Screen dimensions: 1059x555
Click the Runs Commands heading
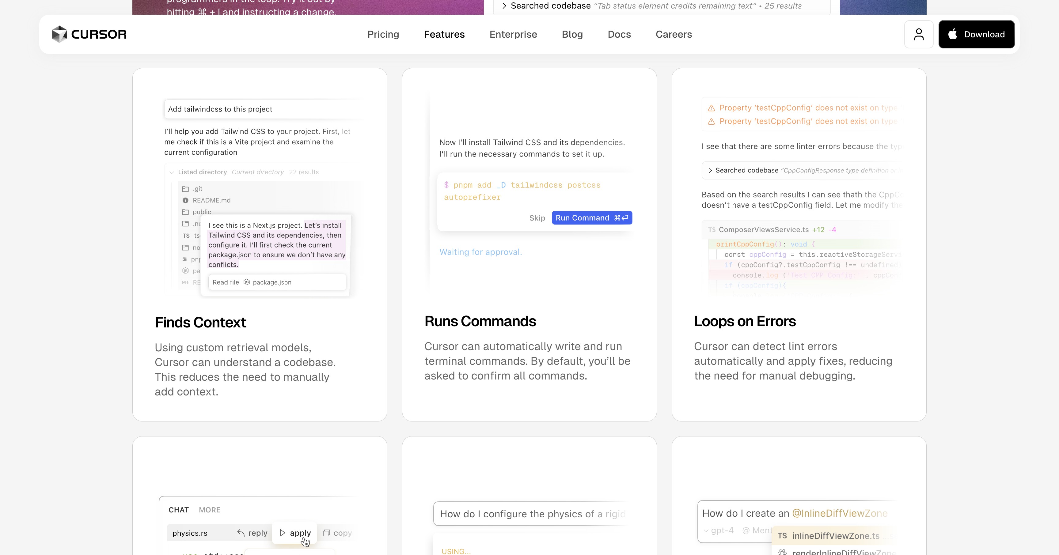click(x=480, y=321)
